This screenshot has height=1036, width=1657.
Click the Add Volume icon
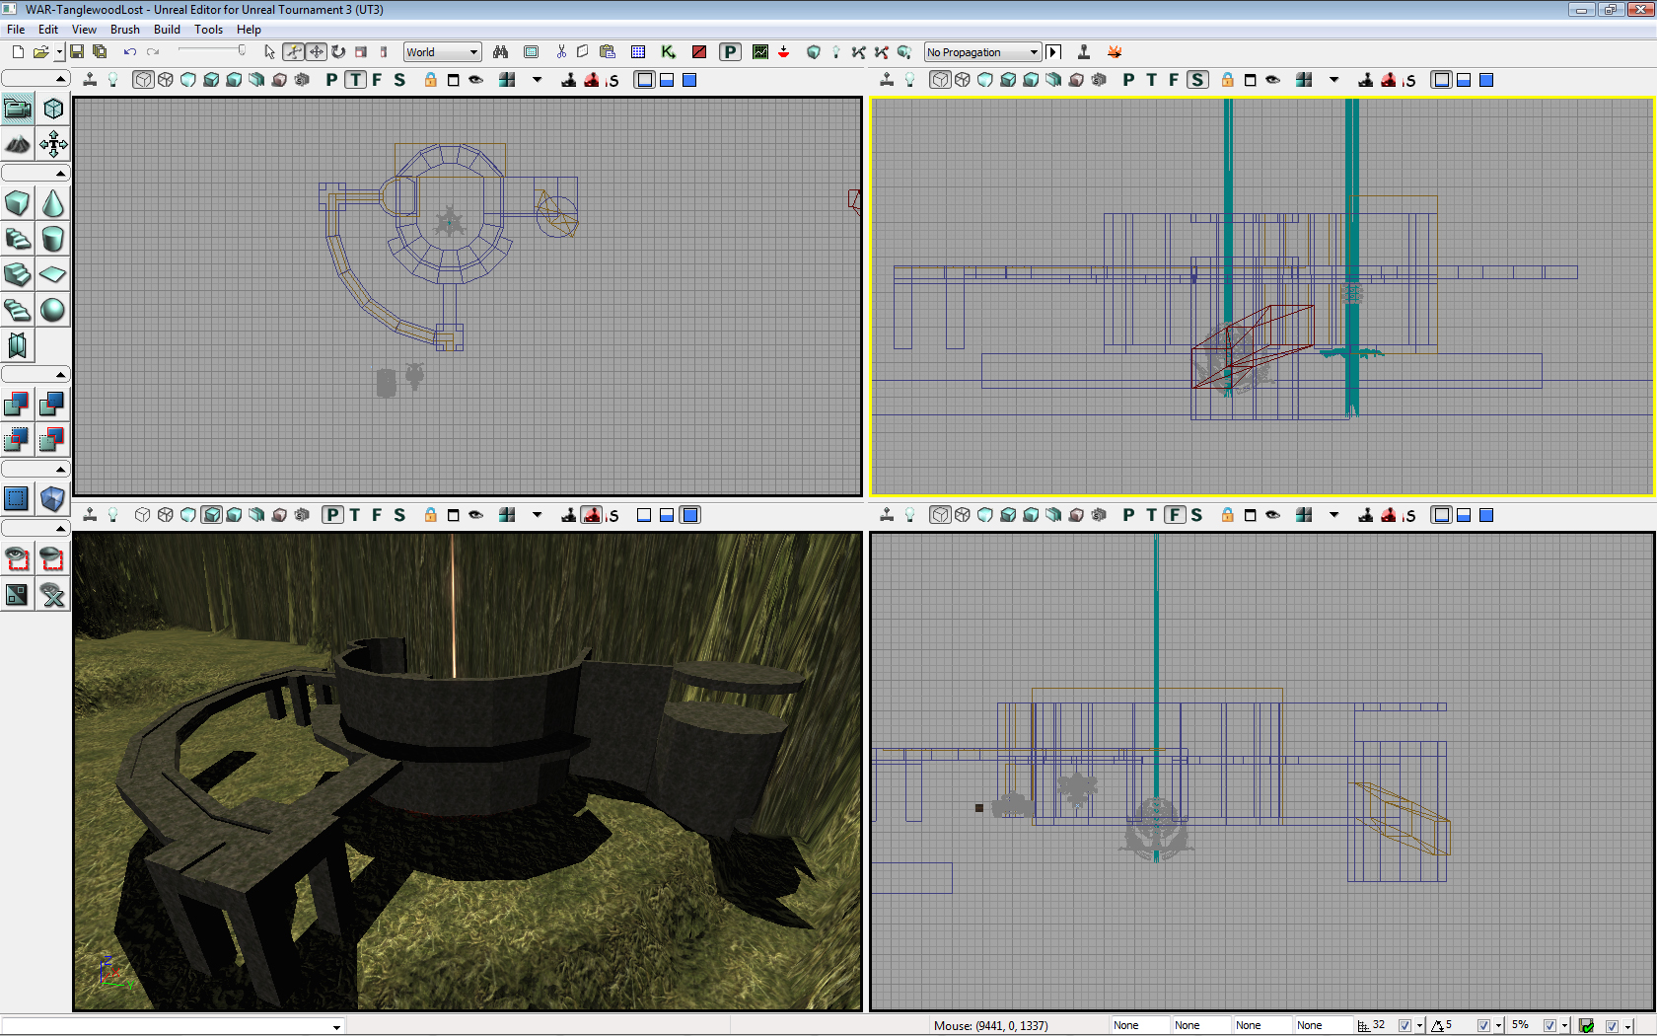coord(53,498)
